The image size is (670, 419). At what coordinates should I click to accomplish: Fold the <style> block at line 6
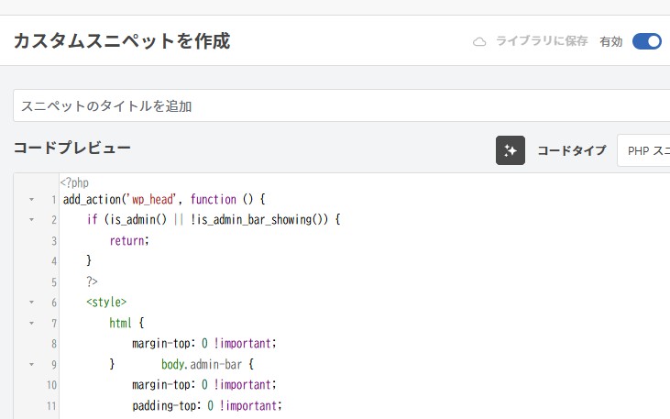[x=31, y=302]
